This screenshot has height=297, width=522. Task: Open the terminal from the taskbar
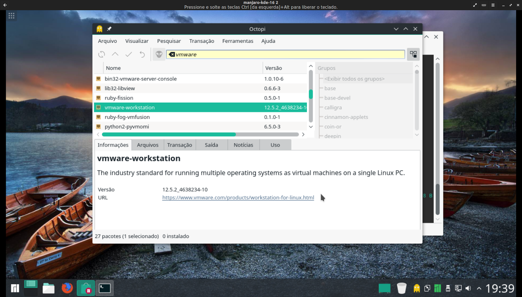click(x=105, y=288)
